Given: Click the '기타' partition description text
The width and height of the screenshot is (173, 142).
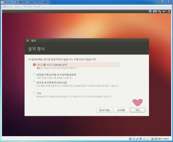Looking at the screenshot, I should tap(74, 97).
